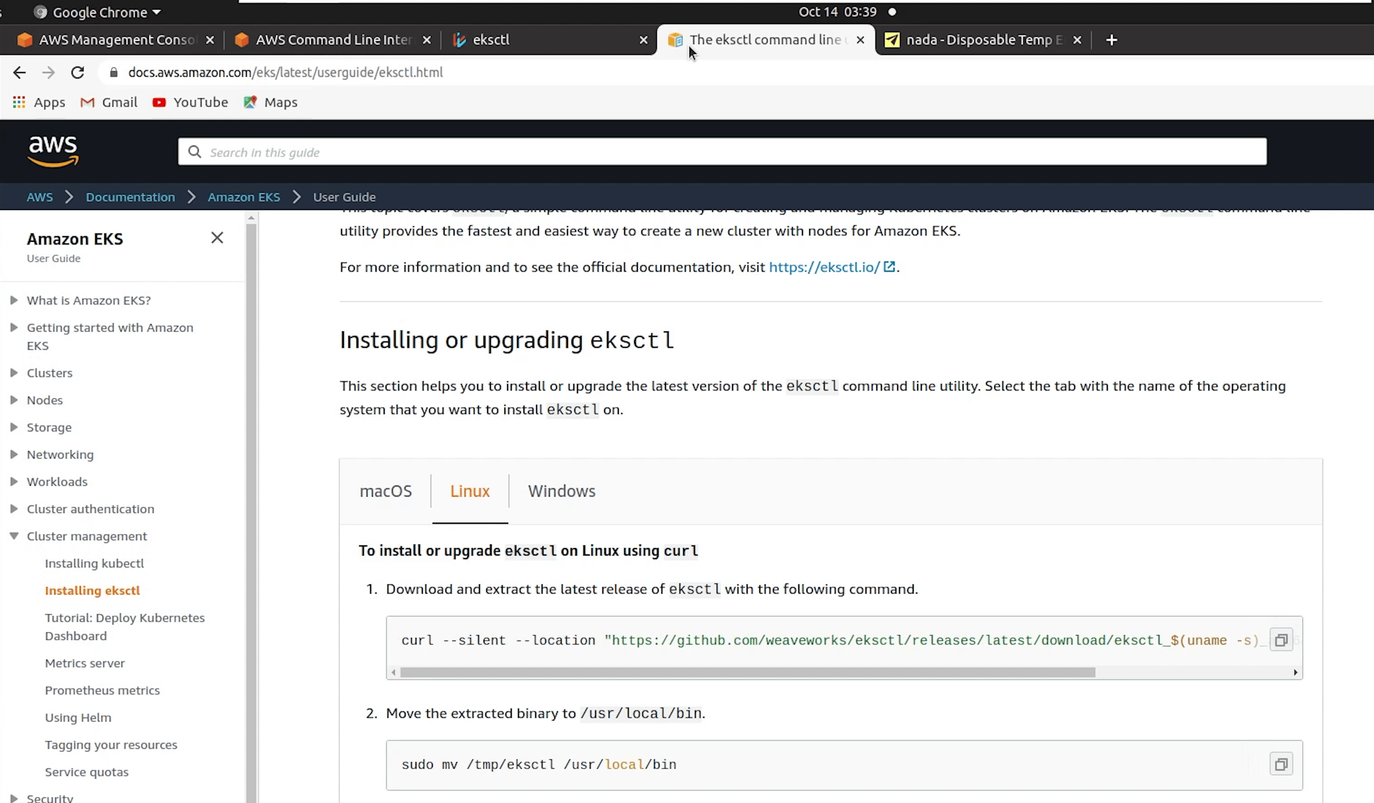The image size is (1374, 803).
Task: Click the AWS logo icon
Action: [x=52, y=150]
